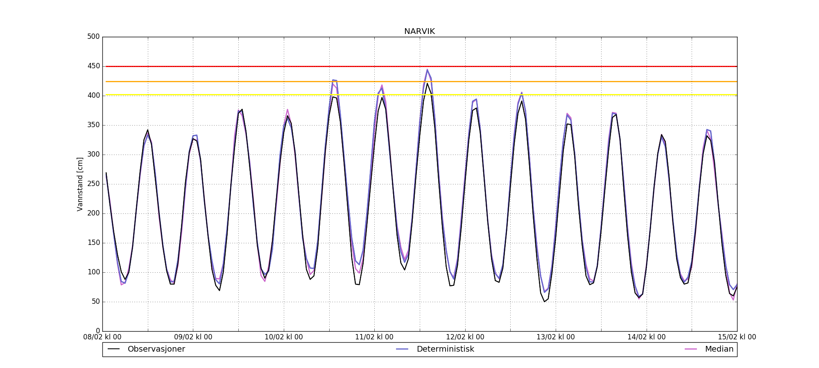Image resolution: width=819 pixels, height=368 pixels.
Task: Click the blue Deterministisk legend line
Action: tap(403, 349)
